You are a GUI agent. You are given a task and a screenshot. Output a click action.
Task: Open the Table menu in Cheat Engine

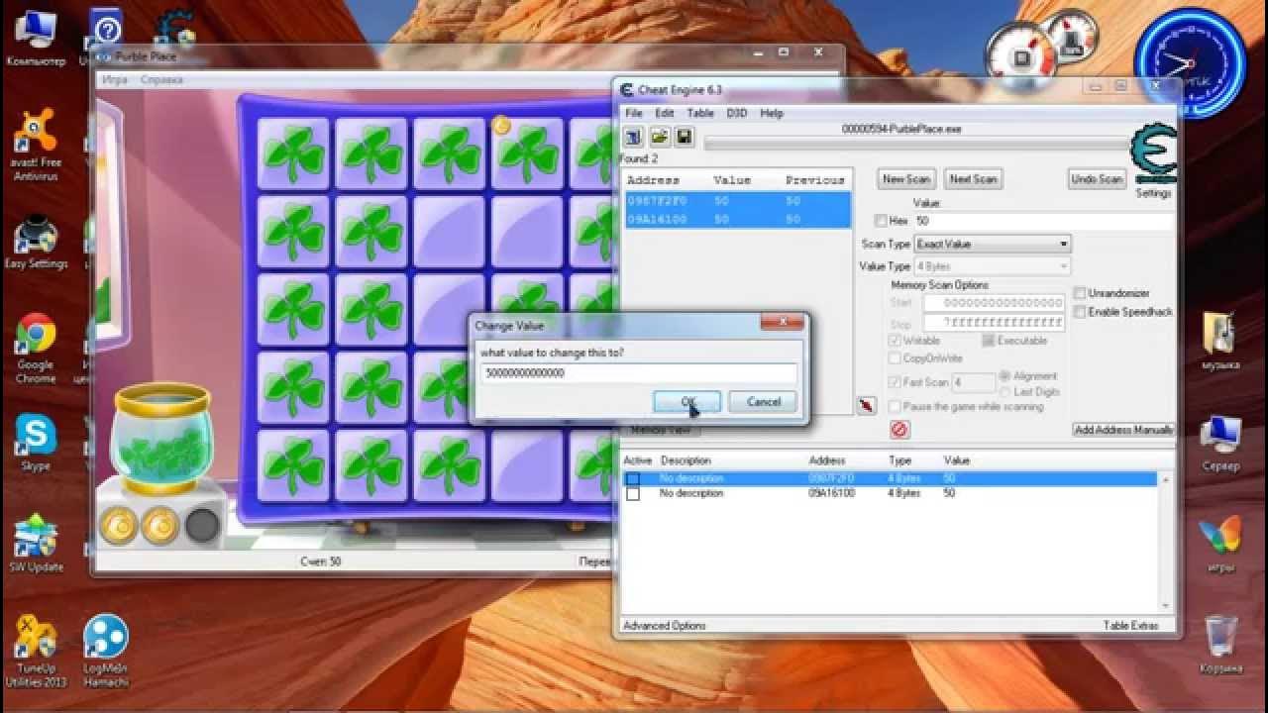click(x=700, y=114)
